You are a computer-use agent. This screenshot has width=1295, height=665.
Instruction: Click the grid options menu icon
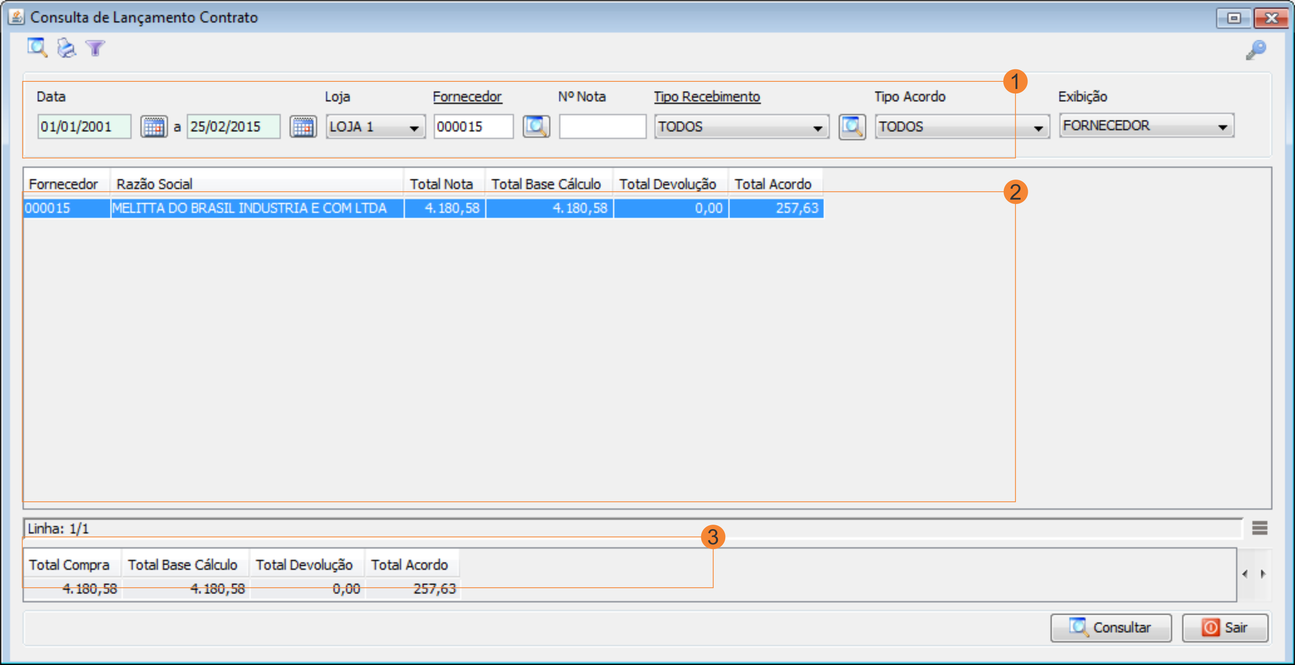1259,528
